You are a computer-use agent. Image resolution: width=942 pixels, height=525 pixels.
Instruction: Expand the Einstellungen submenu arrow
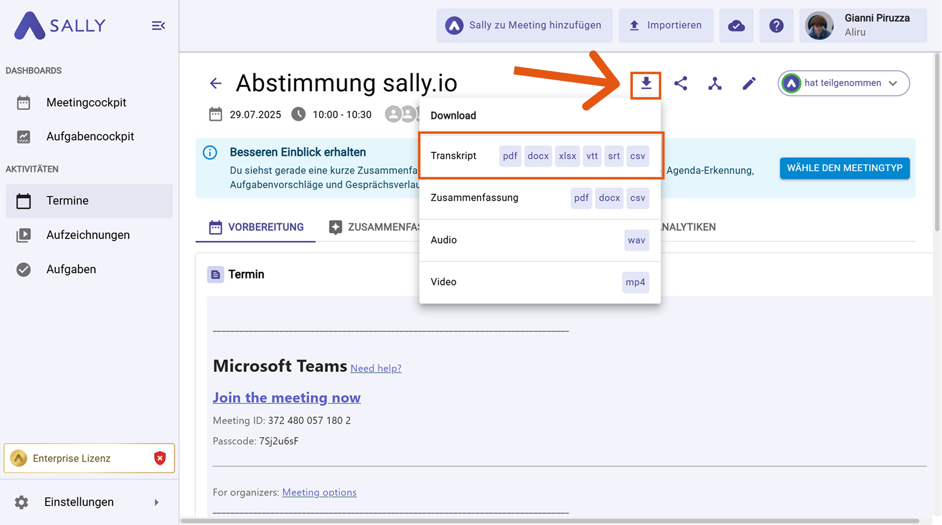tap(156, 502)
